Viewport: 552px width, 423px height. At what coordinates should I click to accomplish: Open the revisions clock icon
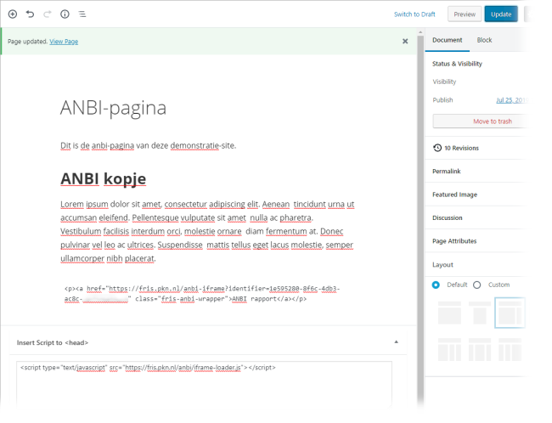click(x=437, y=148)
